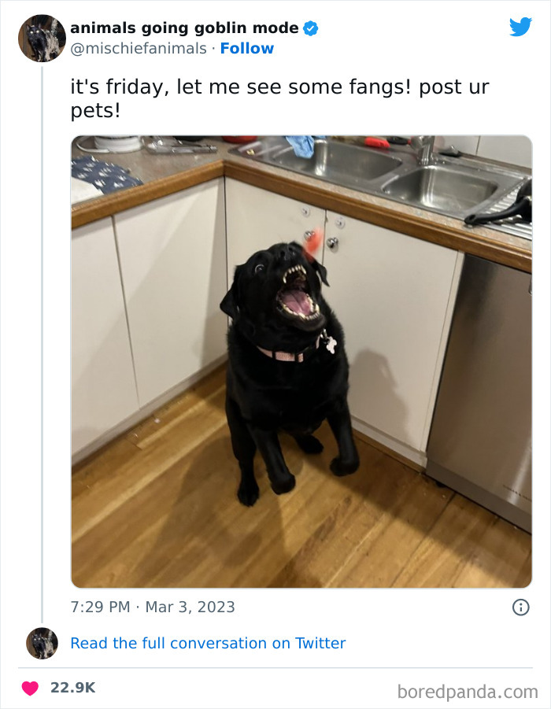Follow the mischiefanimals account
Viewport: 551px width, 709px height.
[247, 48]
